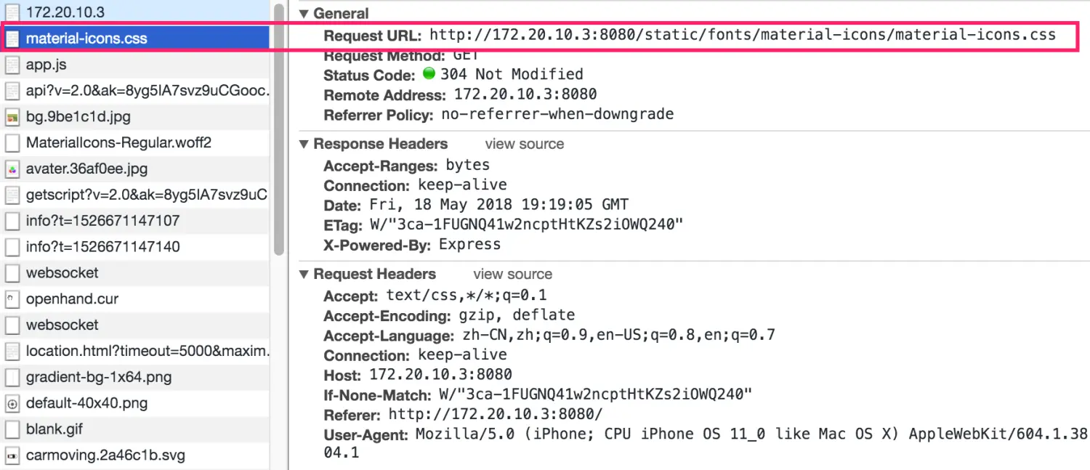Click the default-40x40.png file icon

coord(12,403)
